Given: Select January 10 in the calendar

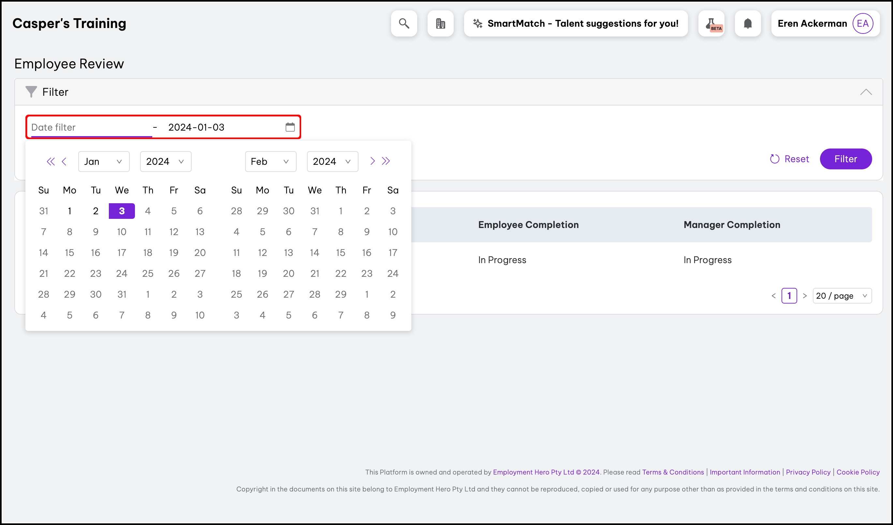Looking at the screenshot, I should point(122,232).
